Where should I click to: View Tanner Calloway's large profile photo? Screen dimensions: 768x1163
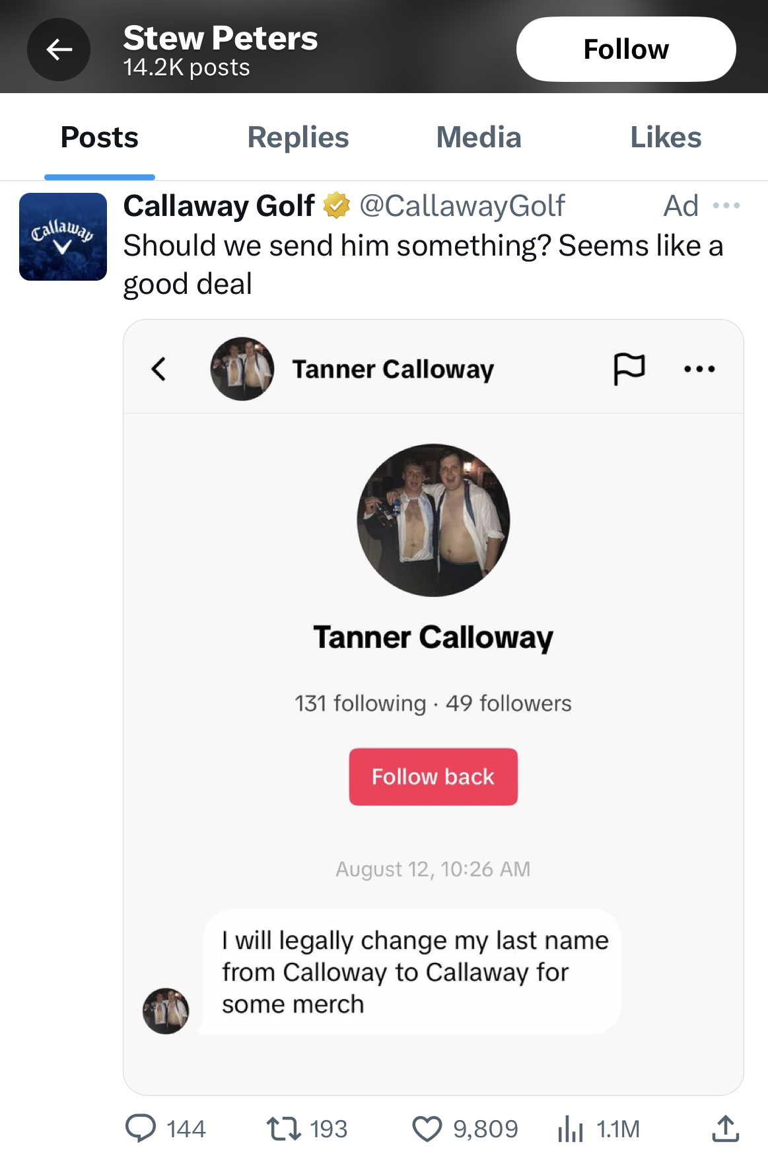coord(433,520)
